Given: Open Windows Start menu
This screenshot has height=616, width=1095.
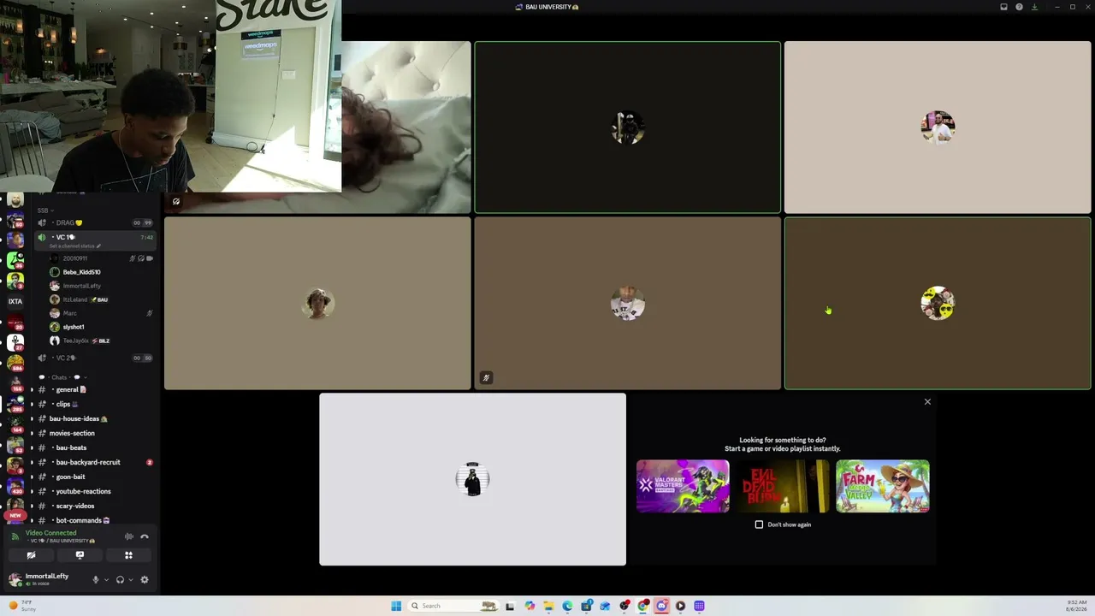Looking at the screenshot, I should 396,606.
